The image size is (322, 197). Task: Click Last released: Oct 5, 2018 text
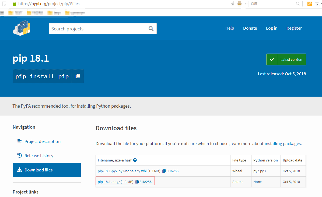(282, 74)
